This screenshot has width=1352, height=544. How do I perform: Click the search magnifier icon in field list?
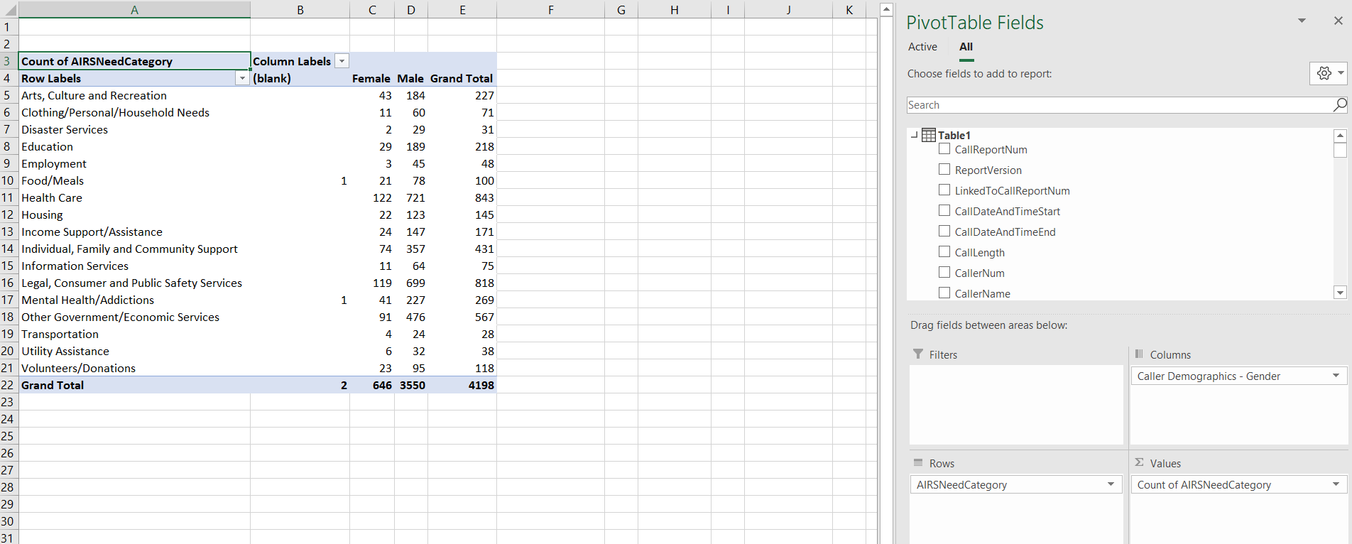point(1340,105)
